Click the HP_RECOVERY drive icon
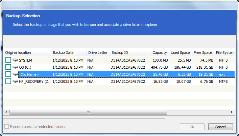Viewport: 239px width, 136px height. pos(15,81)
